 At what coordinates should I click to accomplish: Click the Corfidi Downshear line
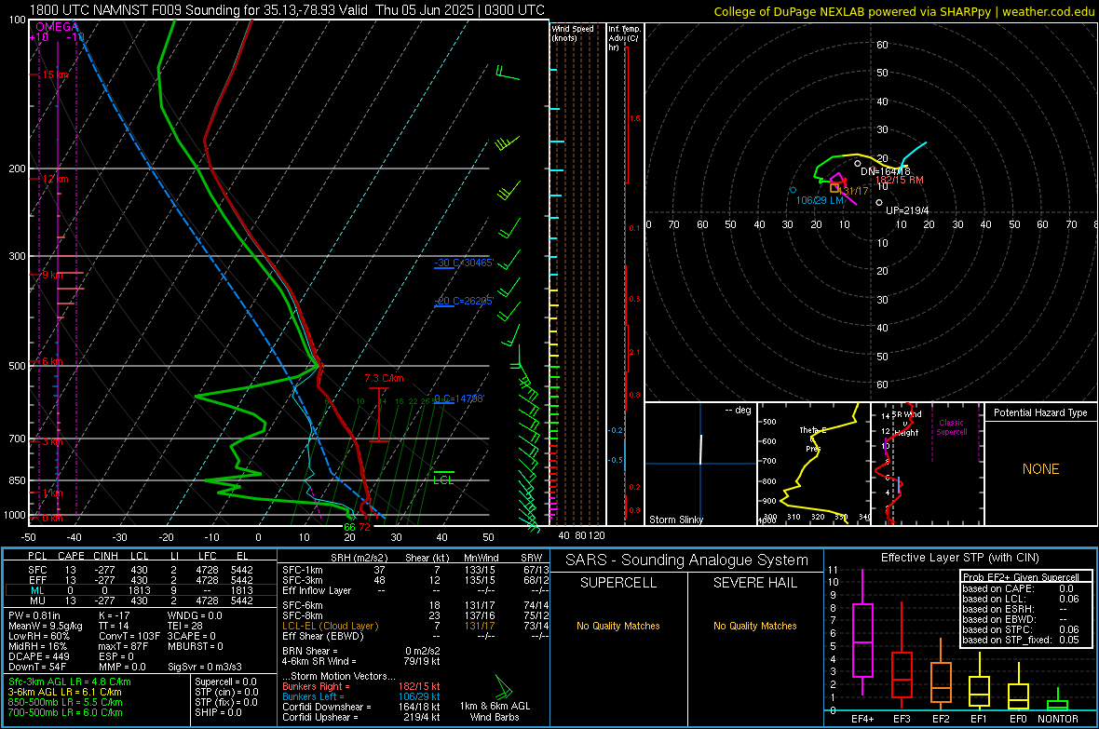click(x=361, y=707)
